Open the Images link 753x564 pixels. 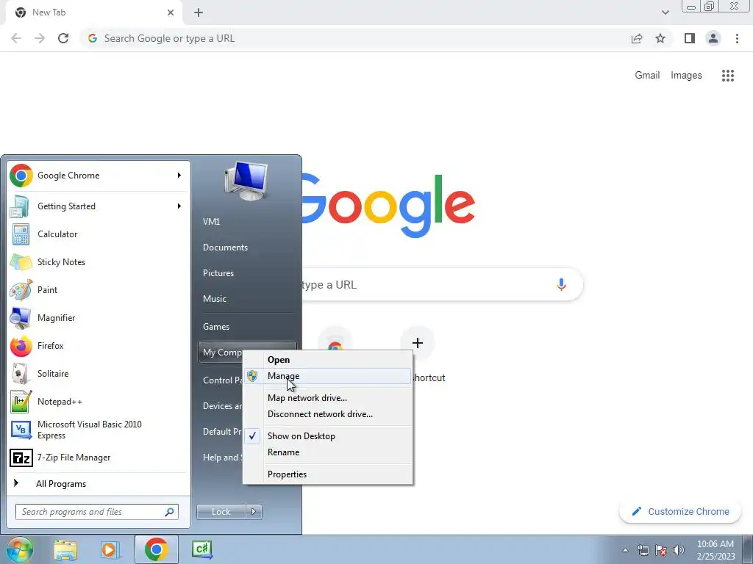(x=686, y=76)
